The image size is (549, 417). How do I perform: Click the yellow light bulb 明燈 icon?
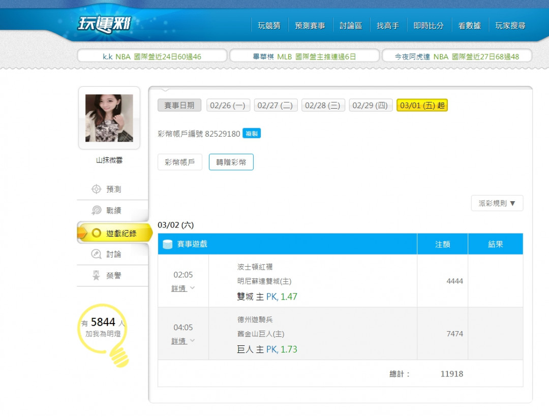[103, 335]
